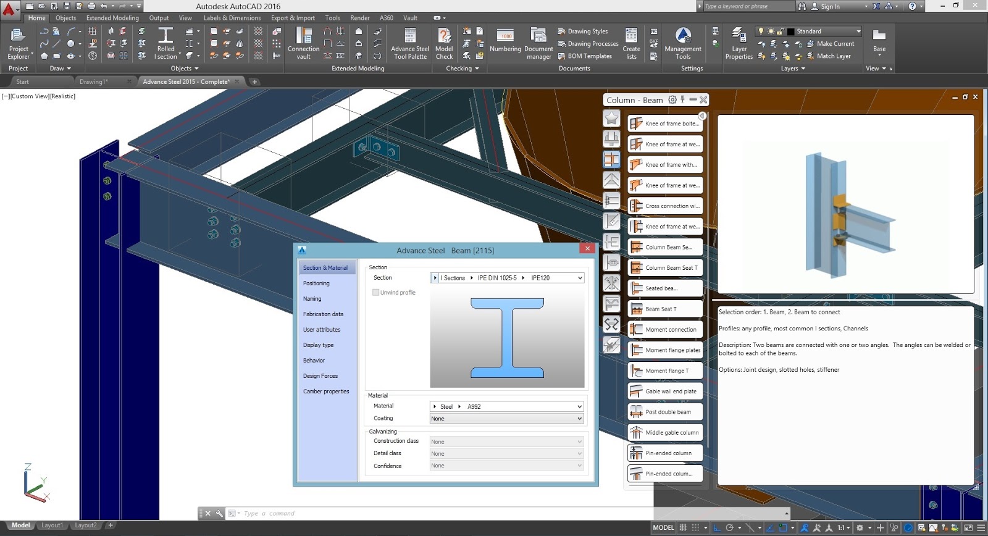Click the keyword search box in the title bar
Image resolution: width=988 pixels, height=536 pixels.
[x=748, y=6]
